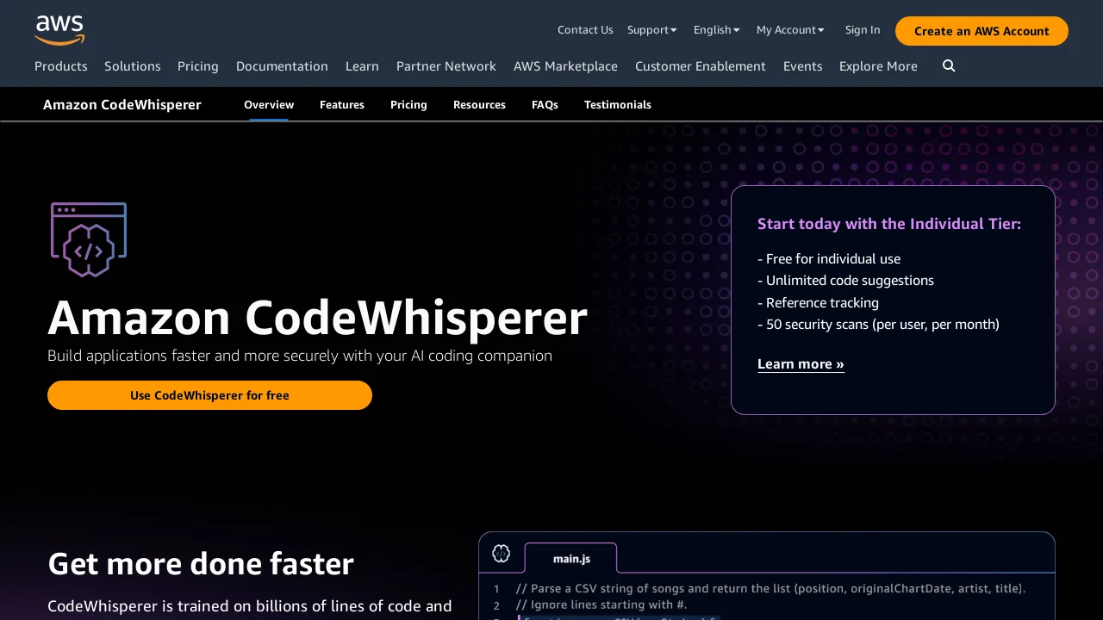Click the CodeWhisperer code shield illustration
Viewport: 1103px width, 620px height.
click(88, 240)
